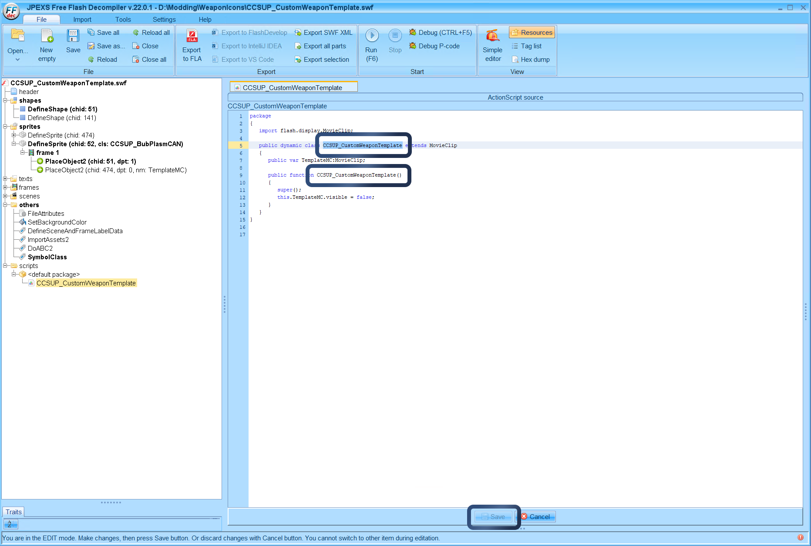Viewport: 811px width, 546px height.
Task: Select the CCSUP_CustomWeaponTemplate script node
Action: (x=86, y=283)
